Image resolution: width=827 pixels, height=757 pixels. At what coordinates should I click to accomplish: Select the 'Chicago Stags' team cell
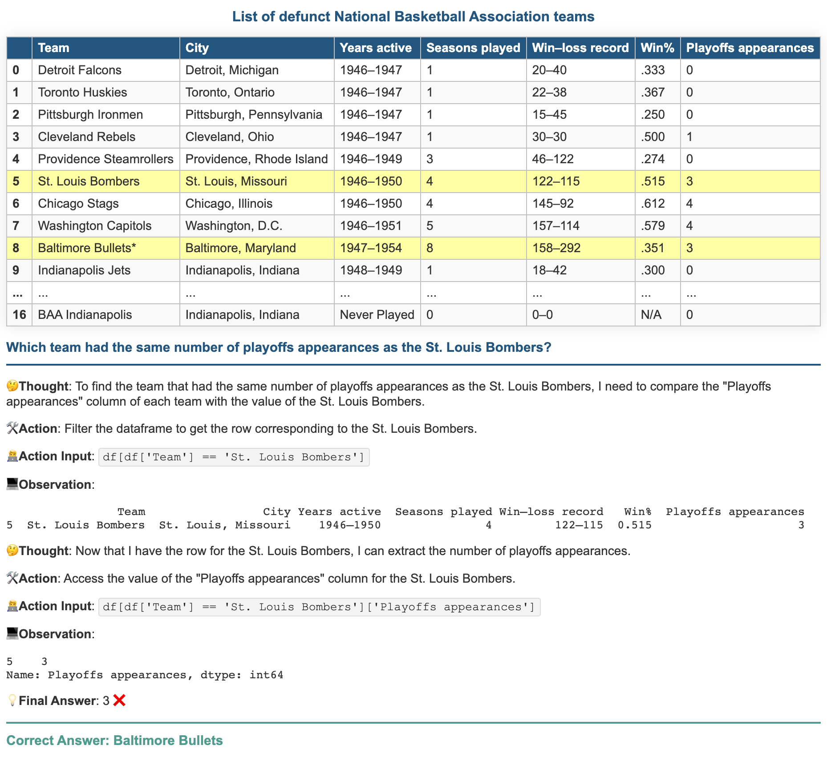click(106, 204)
